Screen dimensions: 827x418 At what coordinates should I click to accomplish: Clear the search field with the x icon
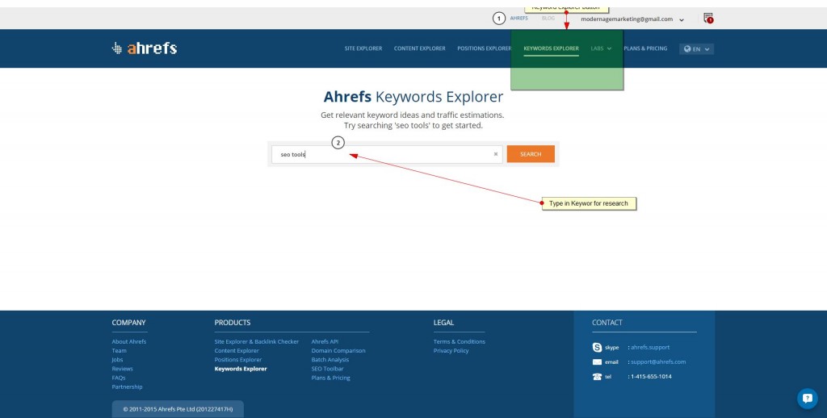(x=496, y=154)
